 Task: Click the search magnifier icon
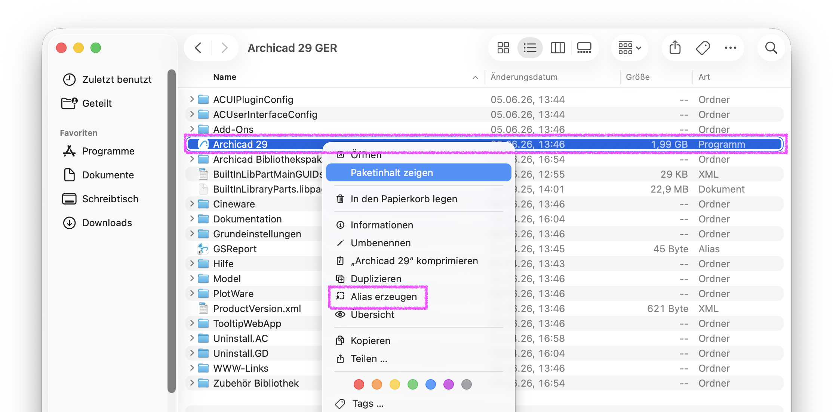click(x=771, y=48)
